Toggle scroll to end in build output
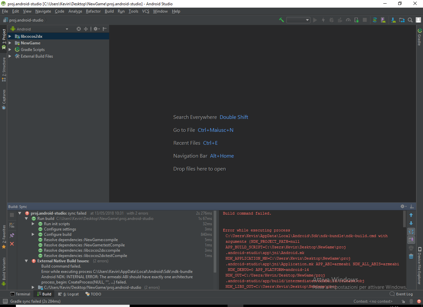Image resolution: width=423 pixels, height=307 pixels. click(x=411, y=240)
